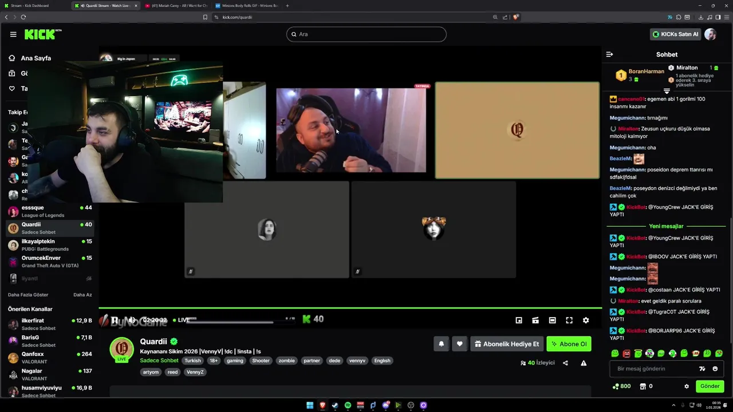Switch to Minions Body Rolls GIF tab
Image resolution: width=733 pixels, height=412 pixels.
(246, 6)
